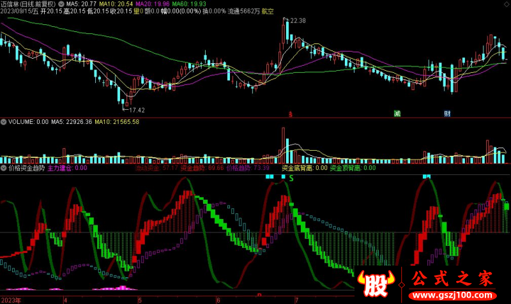Click the month 4 tick on the time axis
The width and height of the screenshot is (511, 304).
click(x=65, y=300)
